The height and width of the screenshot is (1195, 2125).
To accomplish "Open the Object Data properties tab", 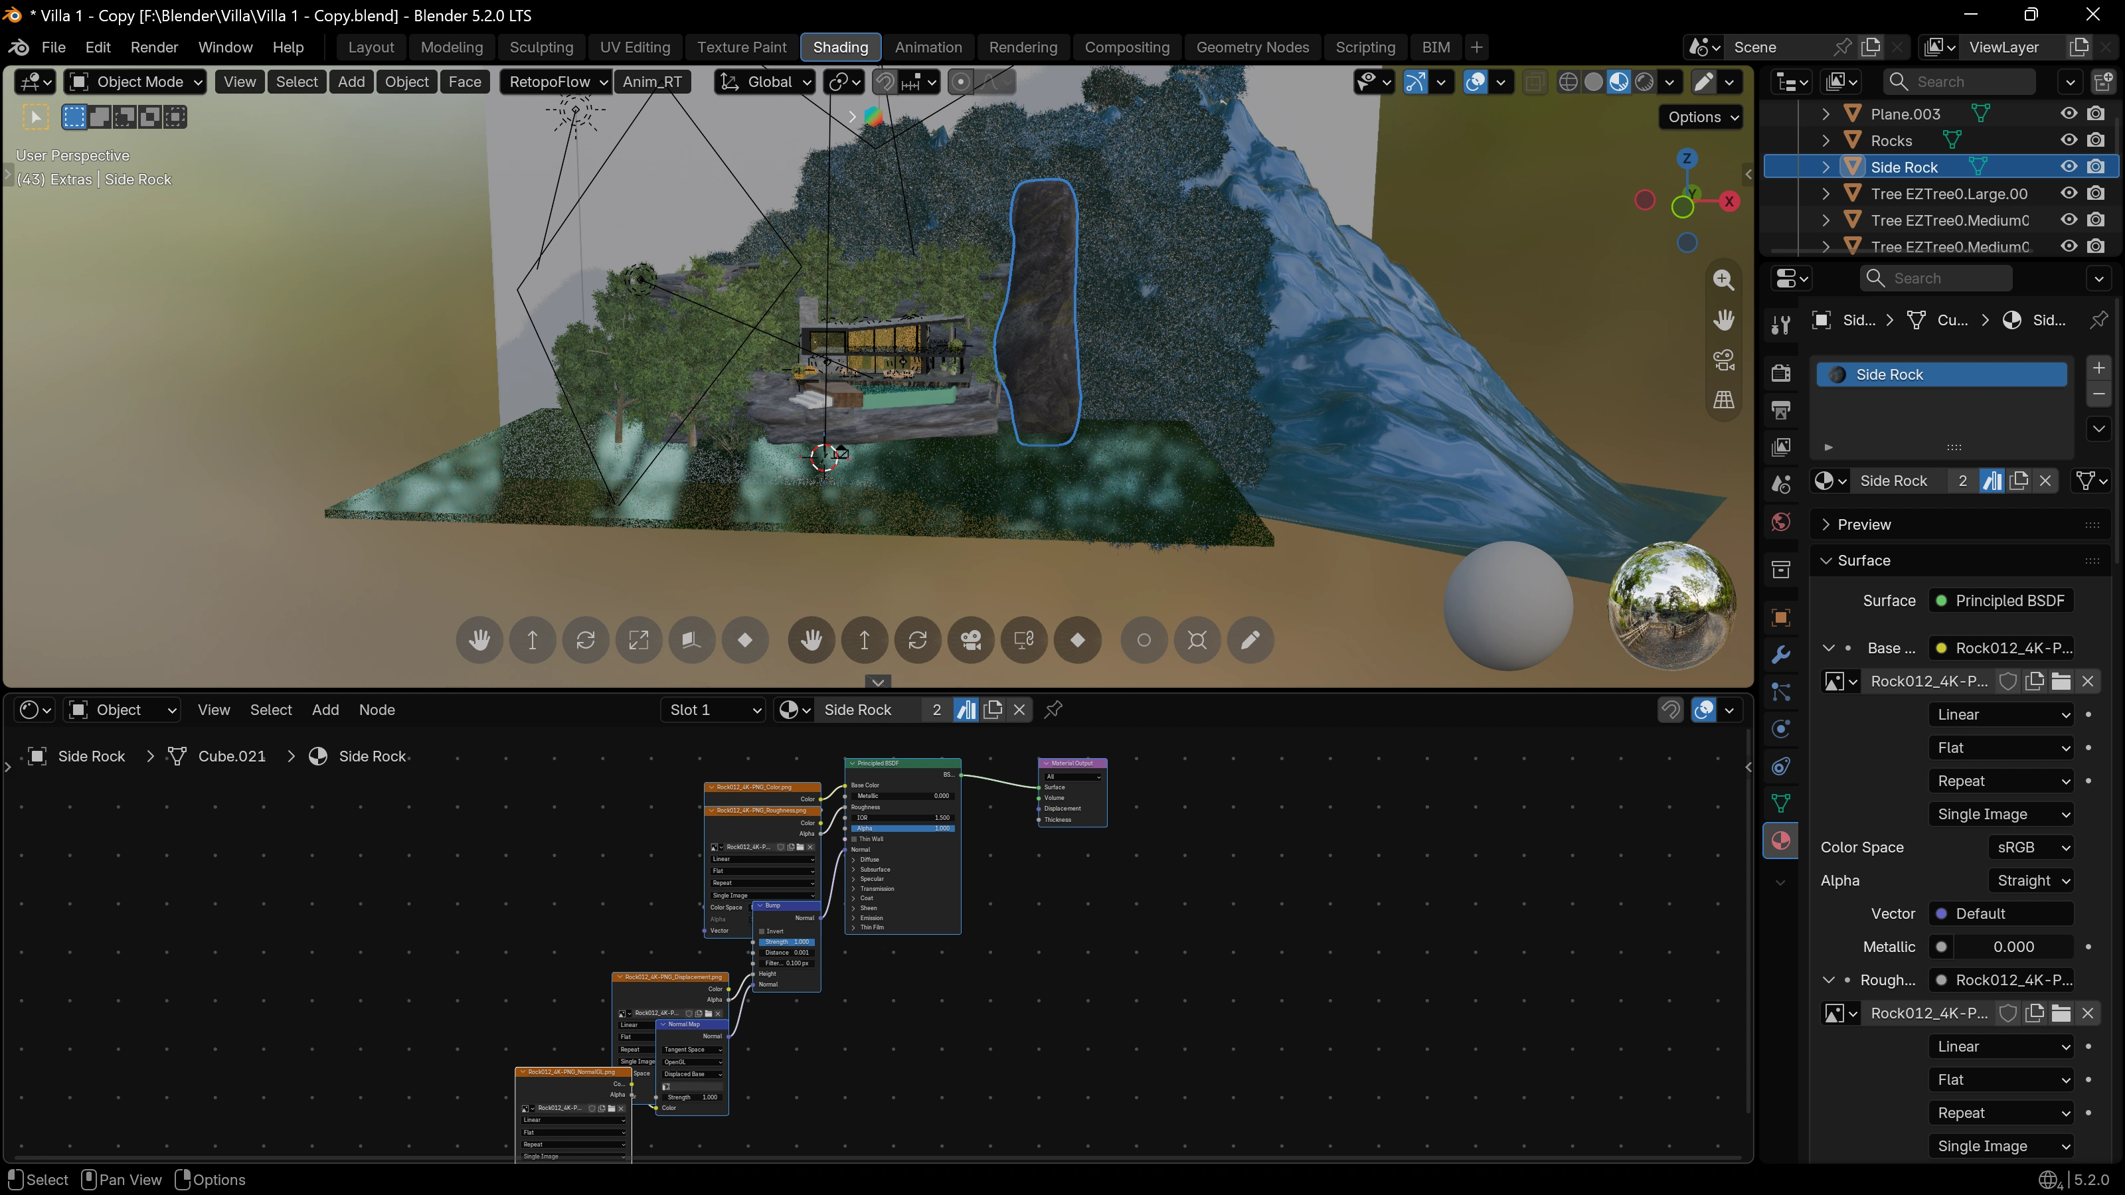I will coord(1781,803).
